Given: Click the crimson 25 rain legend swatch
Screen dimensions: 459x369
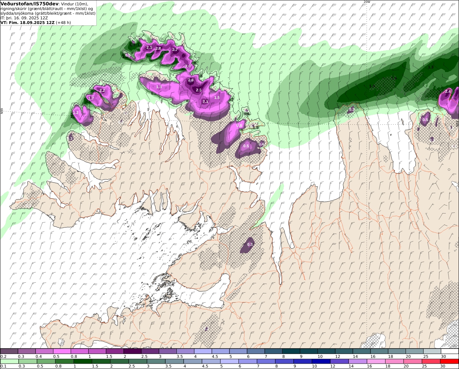Looking at the screenshot, I should point(431,361).
